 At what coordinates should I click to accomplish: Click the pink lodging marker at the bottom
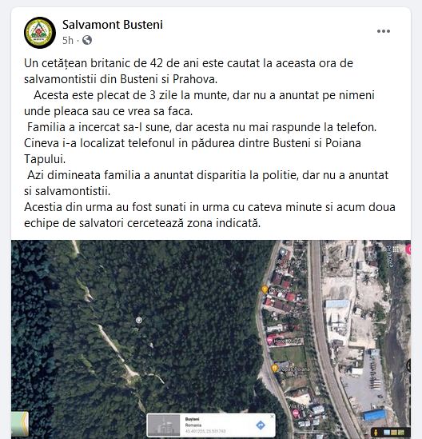point(296,413)
